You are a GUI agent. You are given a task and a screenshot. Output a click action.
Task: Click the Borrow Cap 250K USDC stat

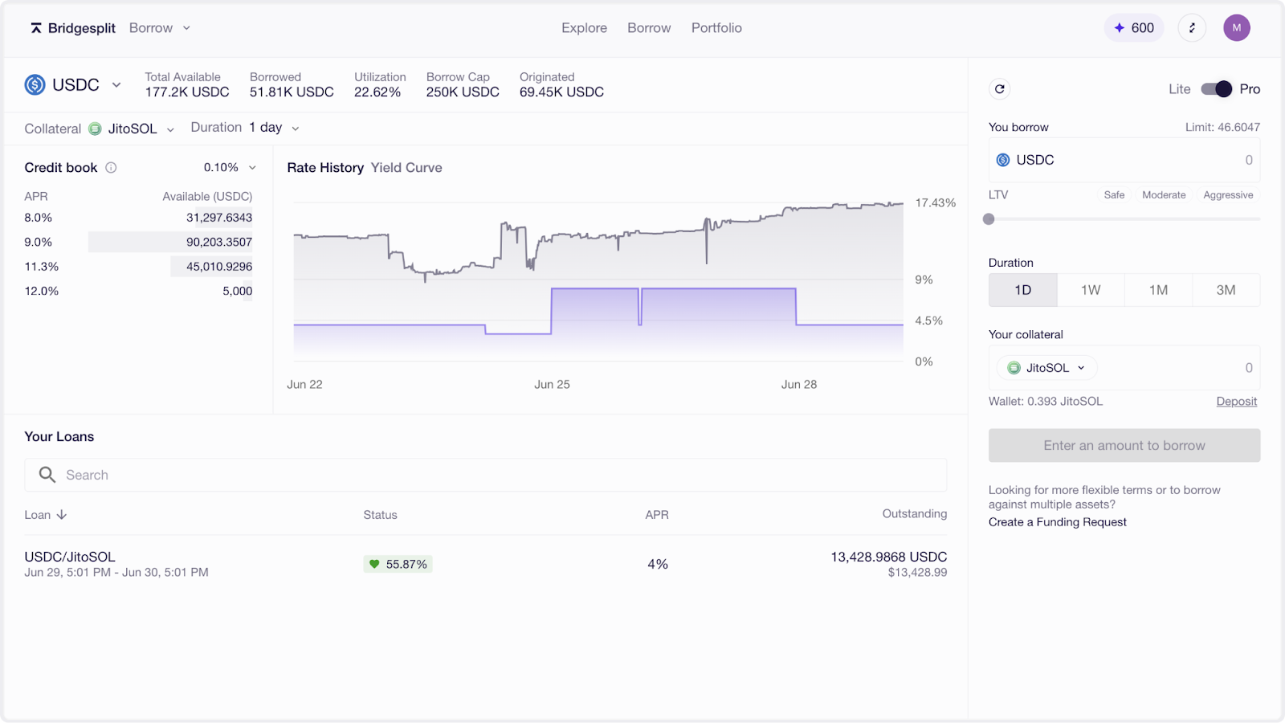pos(463,84)
